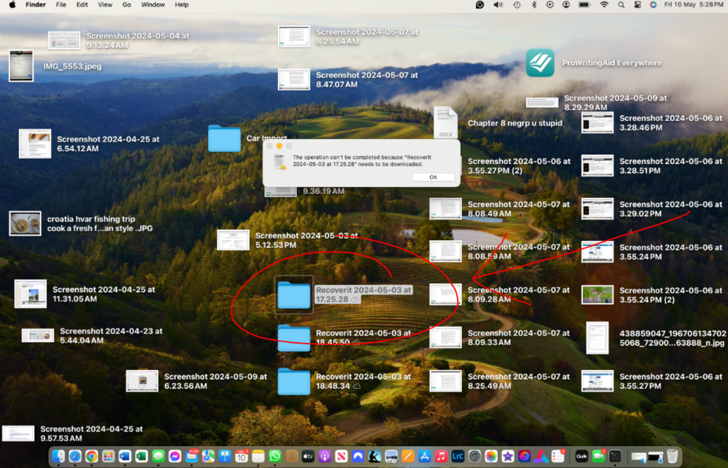728x468 pixels.
Task: Open the Window menu
Action: coord(153,5)
